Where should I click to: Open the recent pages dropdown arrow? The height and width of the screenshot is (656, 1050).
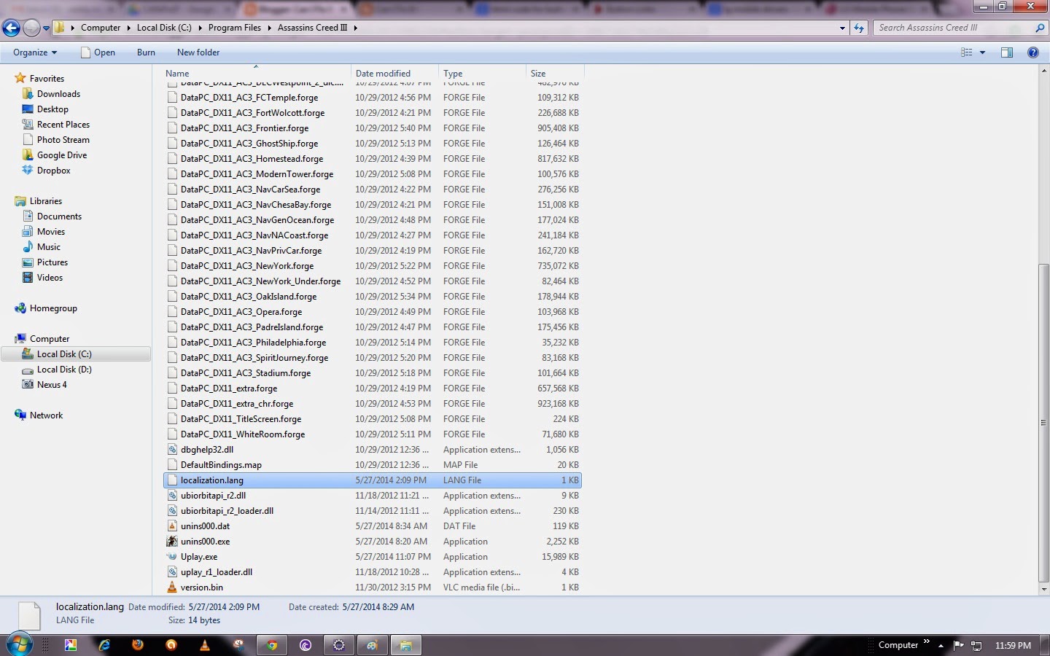click(x=46, y=28)
